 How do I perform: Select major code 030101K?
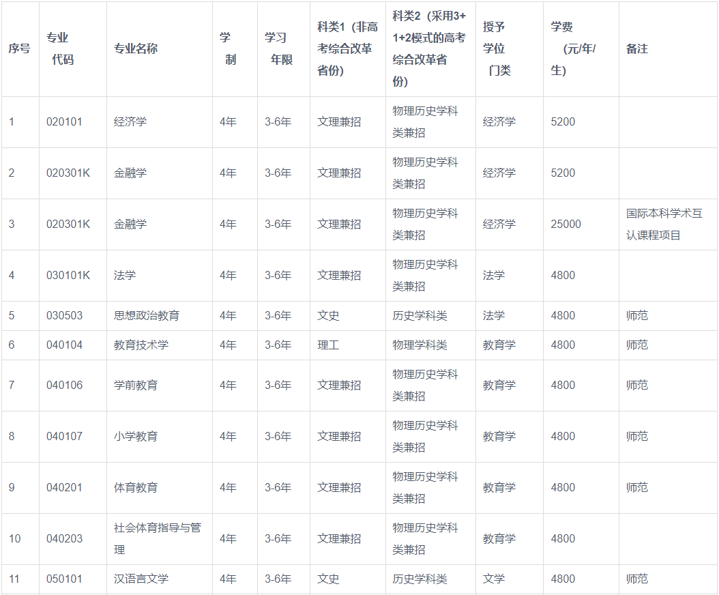click(x=68, y=275)
